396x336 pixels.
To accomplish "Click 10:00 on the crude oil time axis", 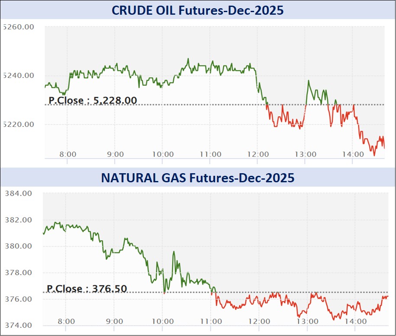I will [163, 155].
